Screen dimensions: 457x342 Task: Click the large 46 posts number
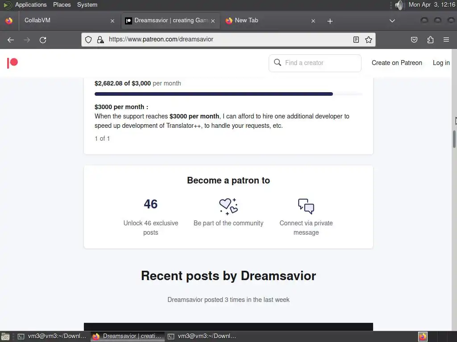click(x=151, y=204)
